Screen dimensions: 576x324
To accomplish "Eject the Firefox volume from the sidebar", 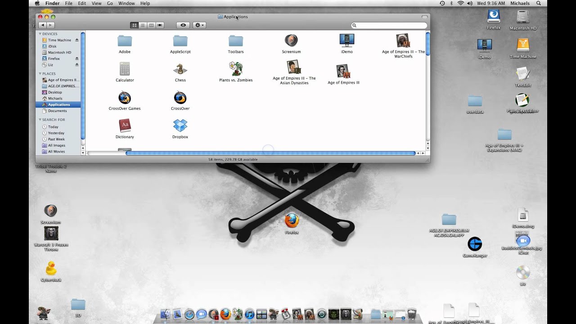I will click(77, 58).
